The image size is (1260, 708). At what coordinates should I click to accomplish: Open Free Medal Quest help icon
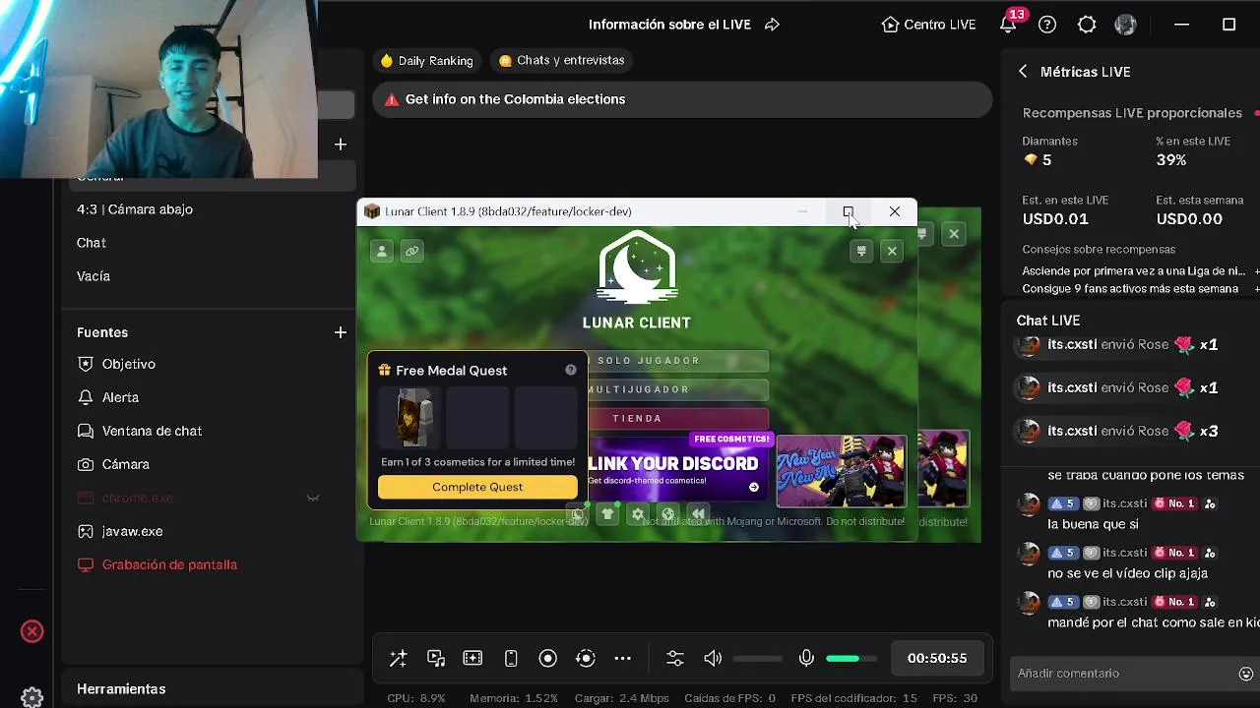pos(571,371)
